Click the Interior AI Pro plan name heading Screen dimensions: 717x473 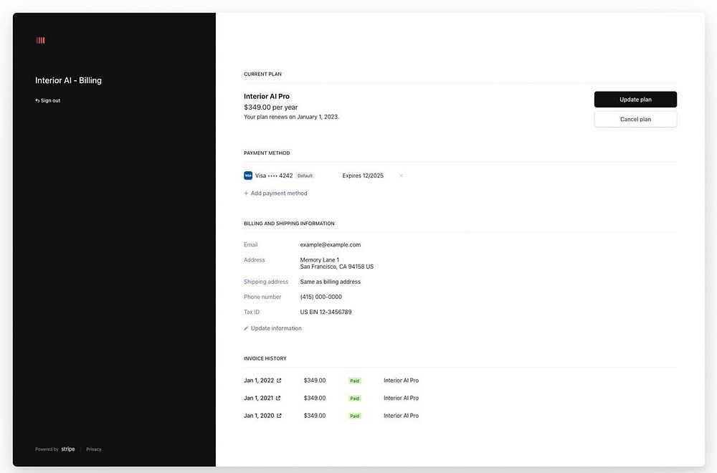coord(267,96)
